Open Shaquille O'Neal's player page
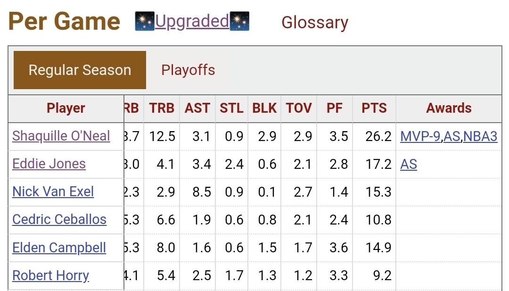Image resolution: width=509 pixels, height=291 pixels. tap(61, 136)
